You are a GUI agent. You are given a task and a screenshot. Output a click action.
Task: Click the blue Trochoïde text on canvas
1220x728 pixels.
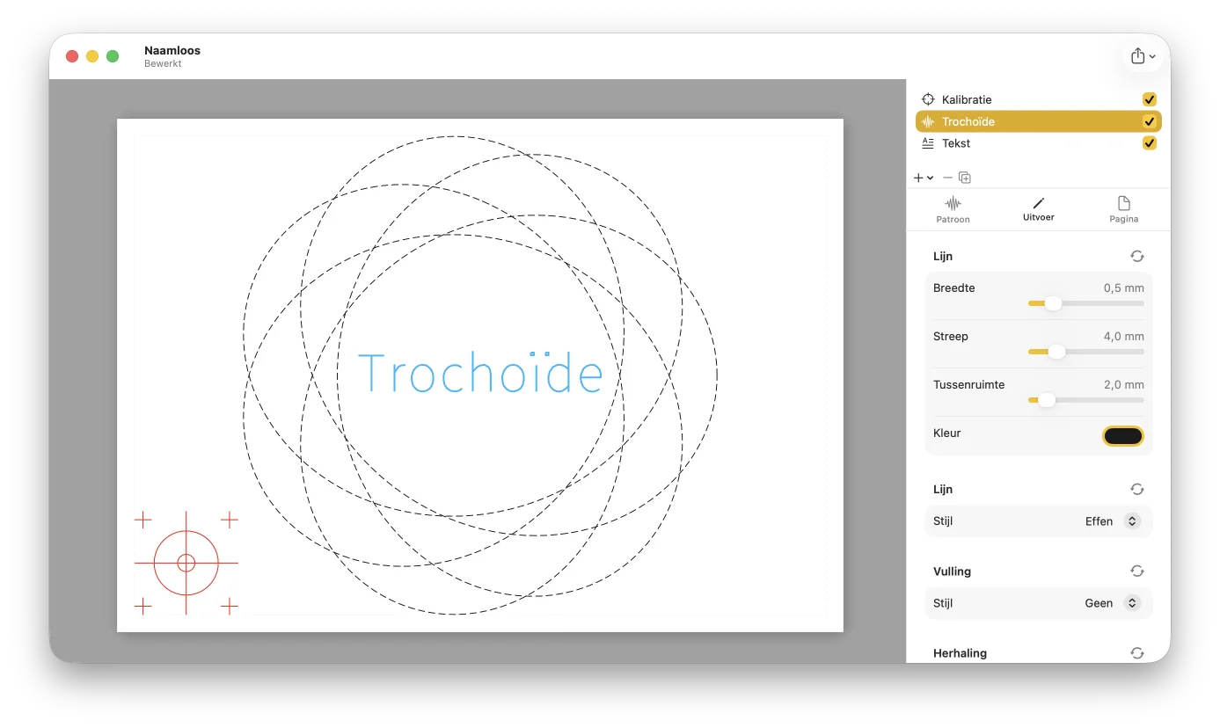480,372
